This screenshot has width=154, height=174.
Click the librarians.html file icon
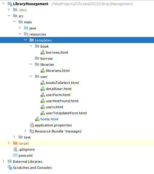[x=43, y=71]
